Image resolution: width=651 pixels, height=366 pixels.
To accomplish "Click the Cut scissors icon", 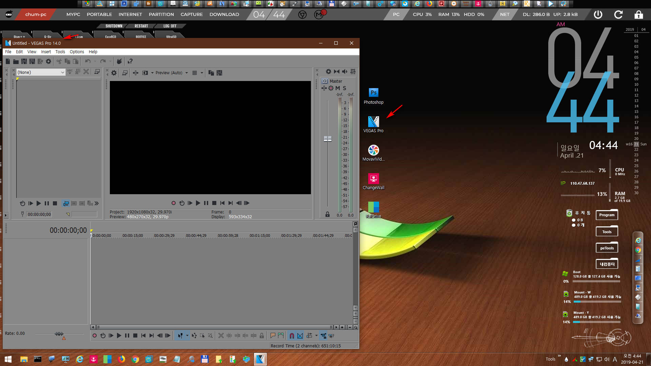I will coord(59,61).
